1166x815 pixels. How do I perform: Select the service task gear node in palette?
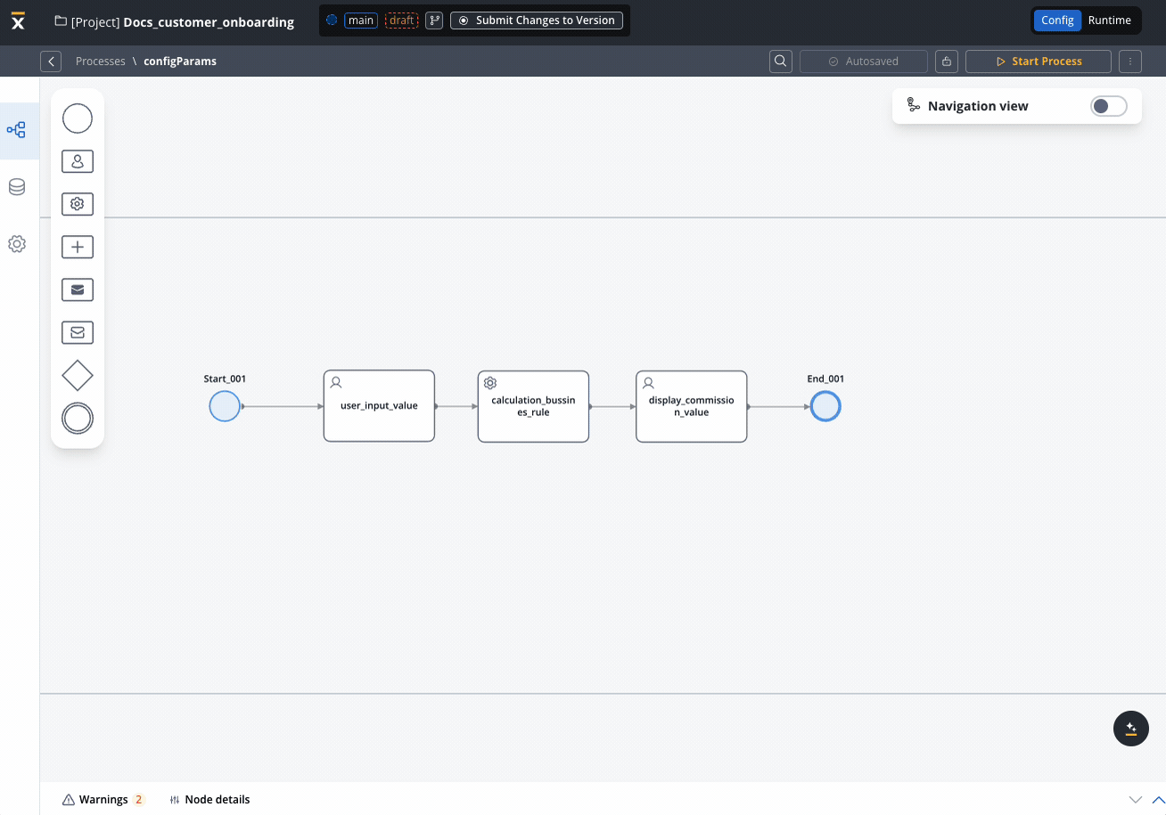pos(78,204)
